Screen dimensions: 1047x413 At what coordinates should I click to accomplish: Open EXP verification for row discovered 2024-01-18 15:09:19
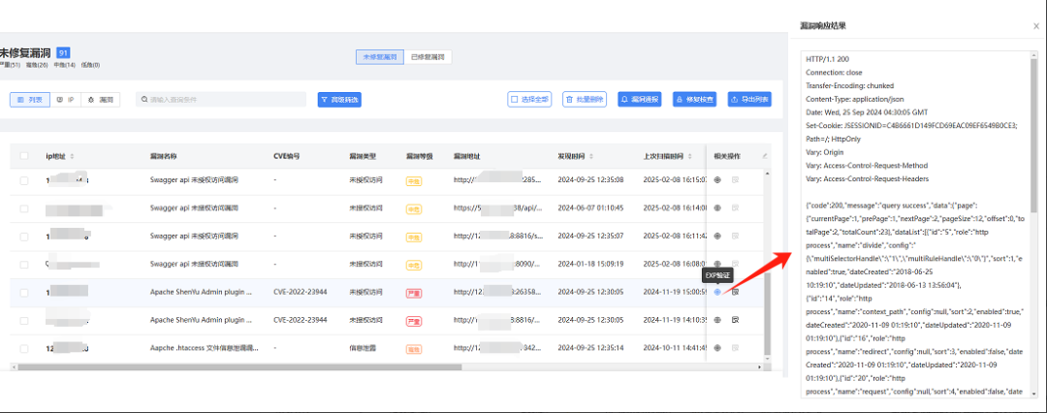[717, 264]
